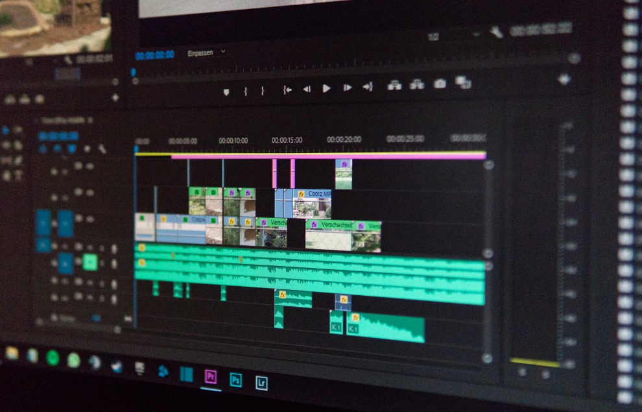The image size is (642, 412).
Task: Click the Export Frame camera icon
Action: point(440,84)
